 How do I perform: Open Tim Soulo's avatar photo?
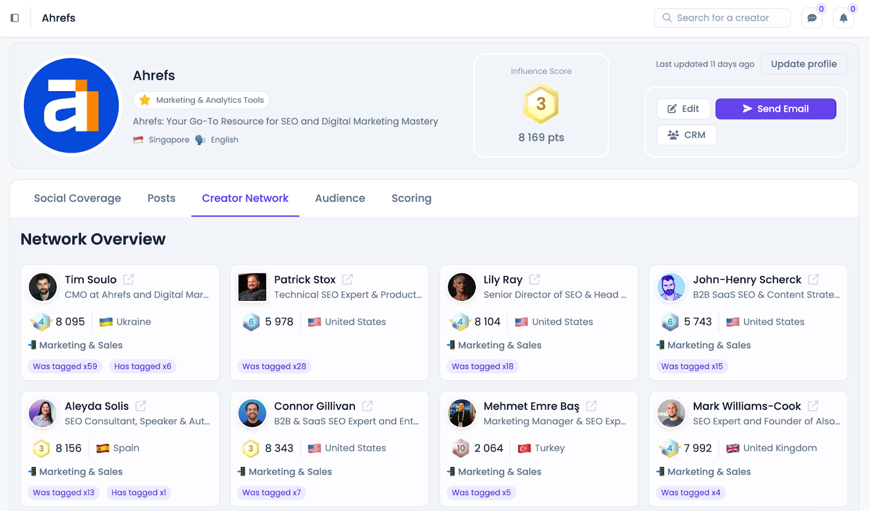click(x=43, y=287)
